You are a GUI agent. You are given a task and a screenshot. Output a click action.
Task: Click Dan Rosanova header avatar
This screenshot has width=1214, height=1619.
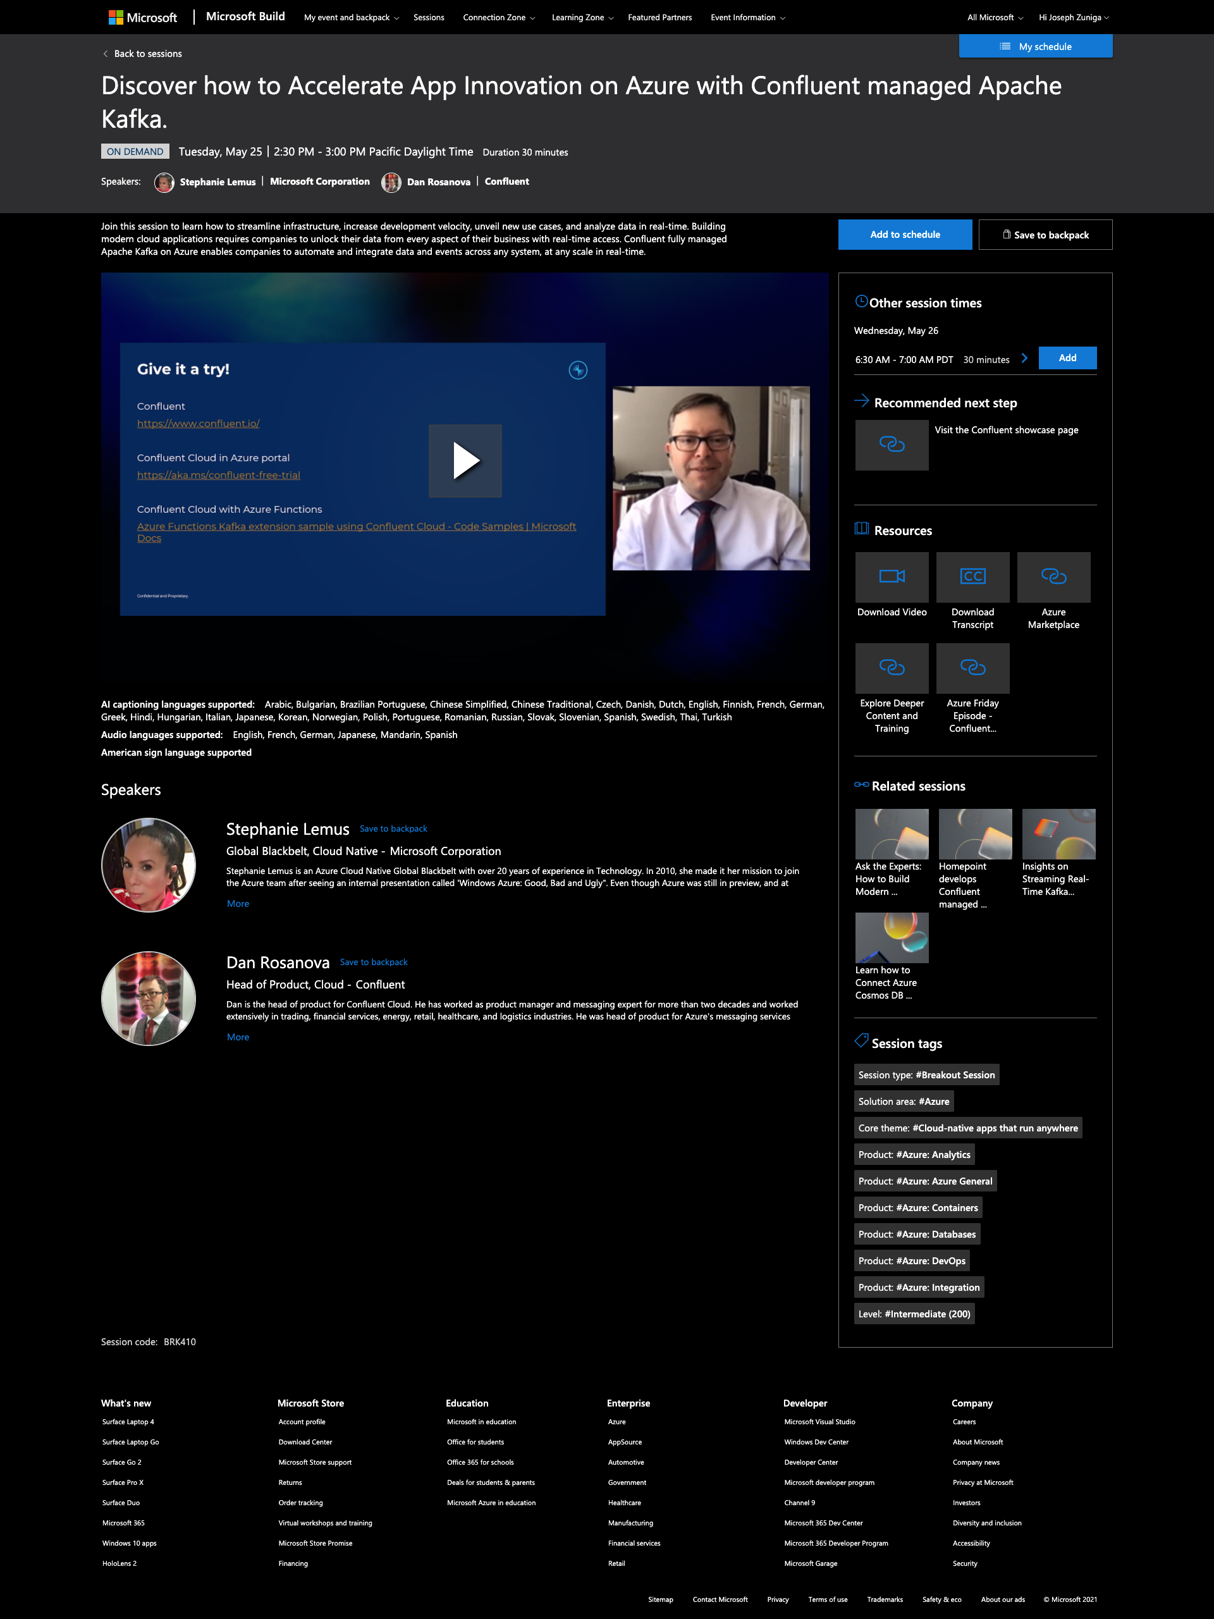coord(391,182)
